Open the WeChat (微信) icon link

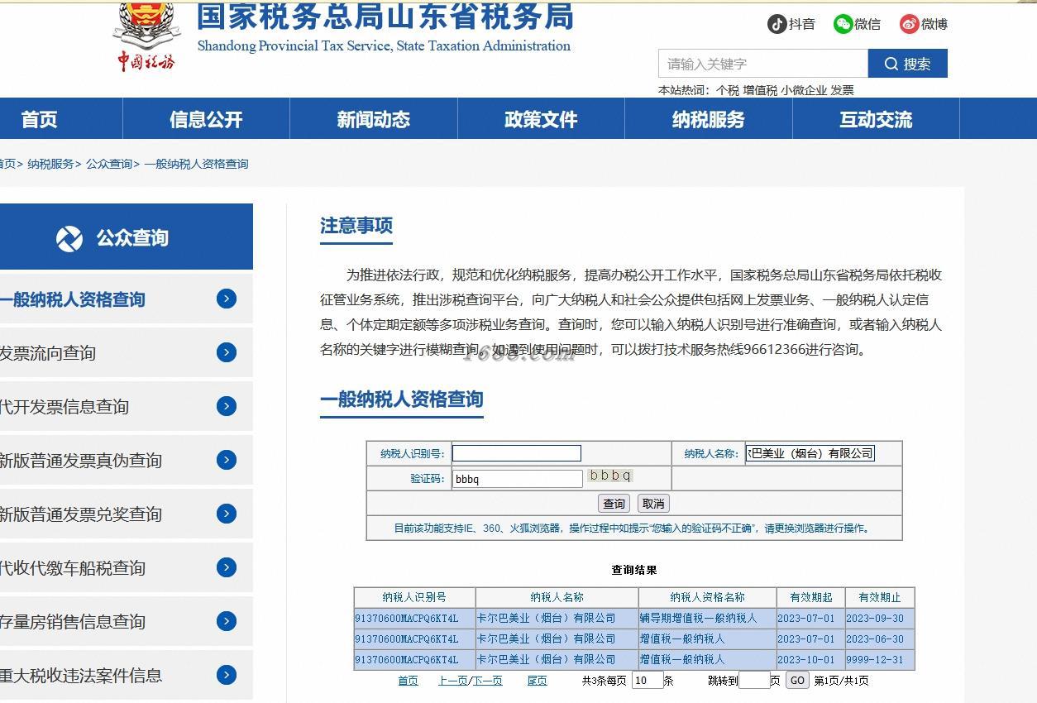857,24
